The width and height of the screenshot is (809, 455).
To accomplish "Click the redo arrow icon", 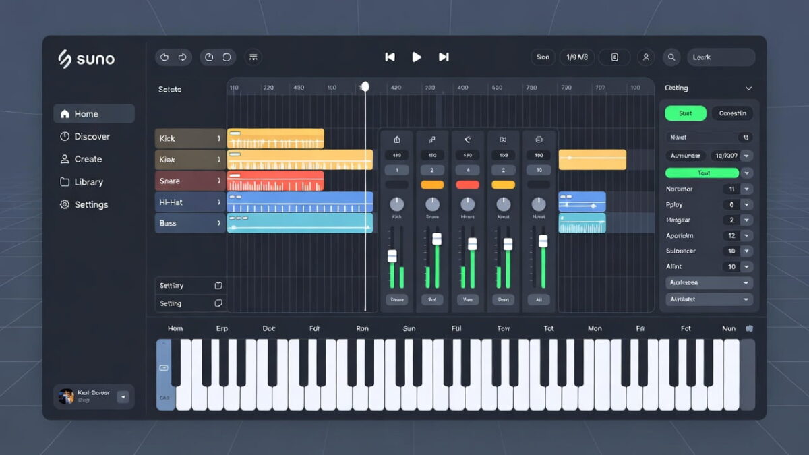I will click(x=182, y=57).
